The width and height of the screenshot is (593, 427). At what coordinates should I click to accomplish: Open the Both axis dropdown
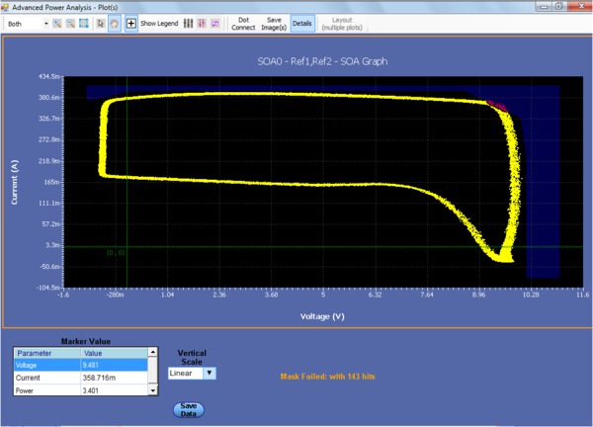pos(45,23)
